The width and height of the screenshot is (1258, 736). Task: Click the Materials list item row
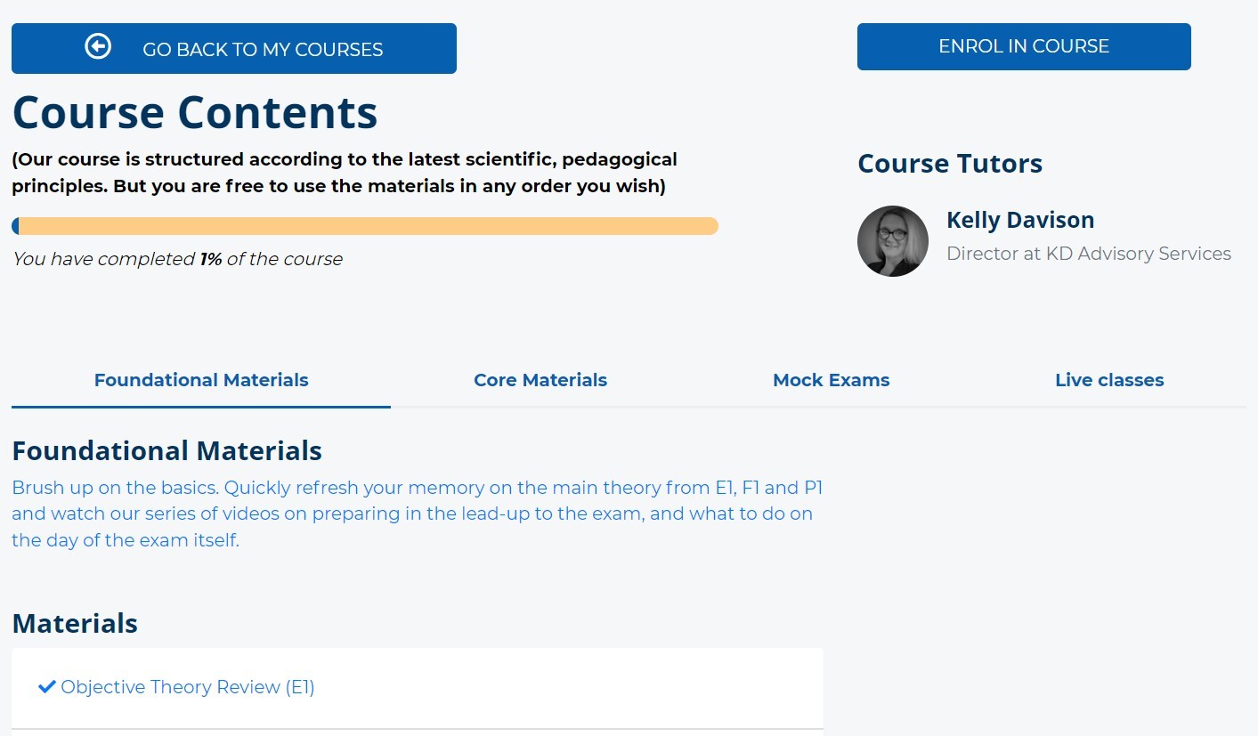[x=417, y=686]
